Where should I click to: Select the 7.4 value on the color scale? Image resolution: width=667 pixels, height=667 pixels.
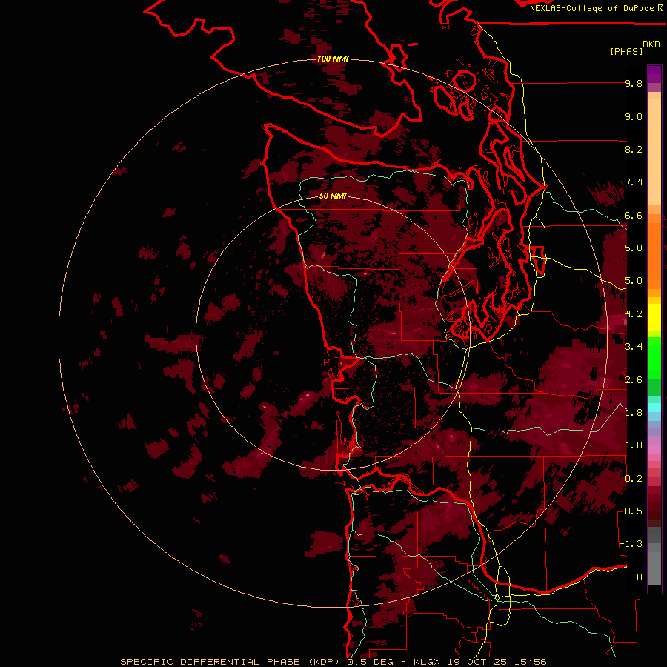(634, 182)
